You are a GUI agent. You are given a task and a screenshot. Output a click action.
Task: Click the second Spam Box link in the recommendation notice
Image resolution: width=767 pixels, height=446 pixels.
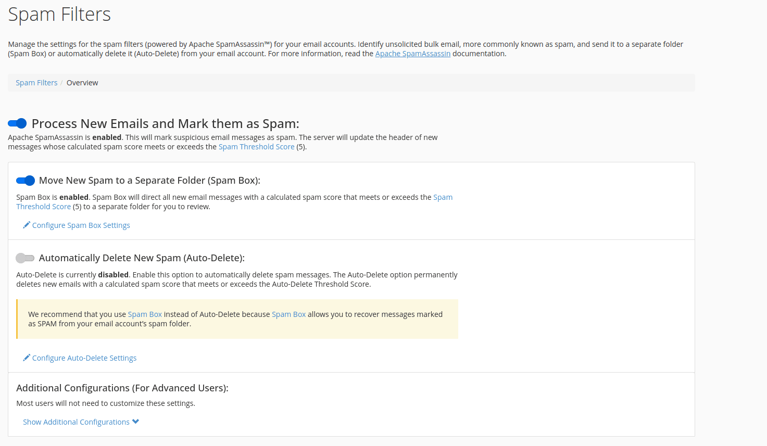[288, 314]
